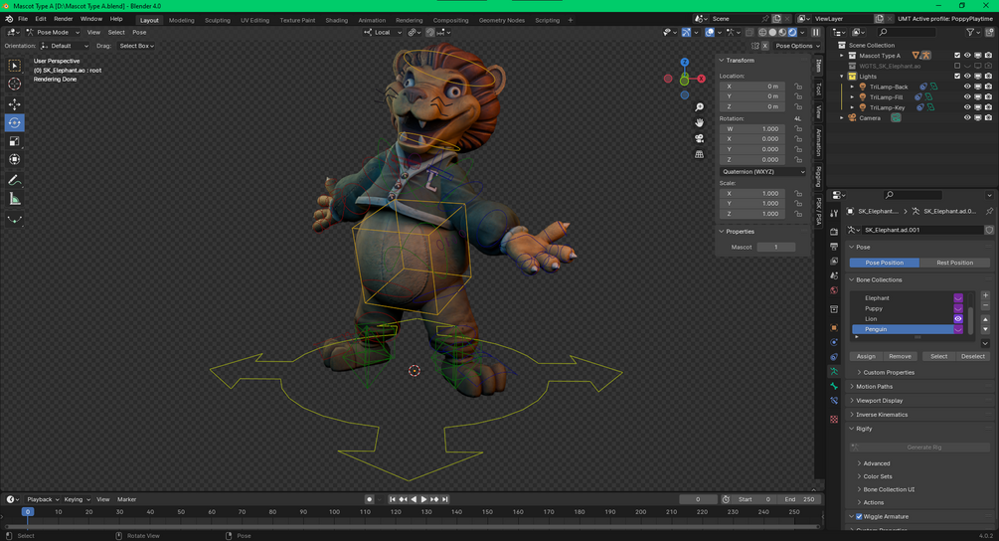Uncheck the Wiggle Armature checkbox

click(859, 517)
